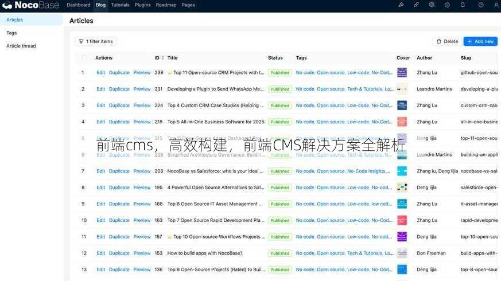The image size is (501, 281).
Task: Click author 'Leandro Martins' in article 231's row
Action: [x=434, y=89]
